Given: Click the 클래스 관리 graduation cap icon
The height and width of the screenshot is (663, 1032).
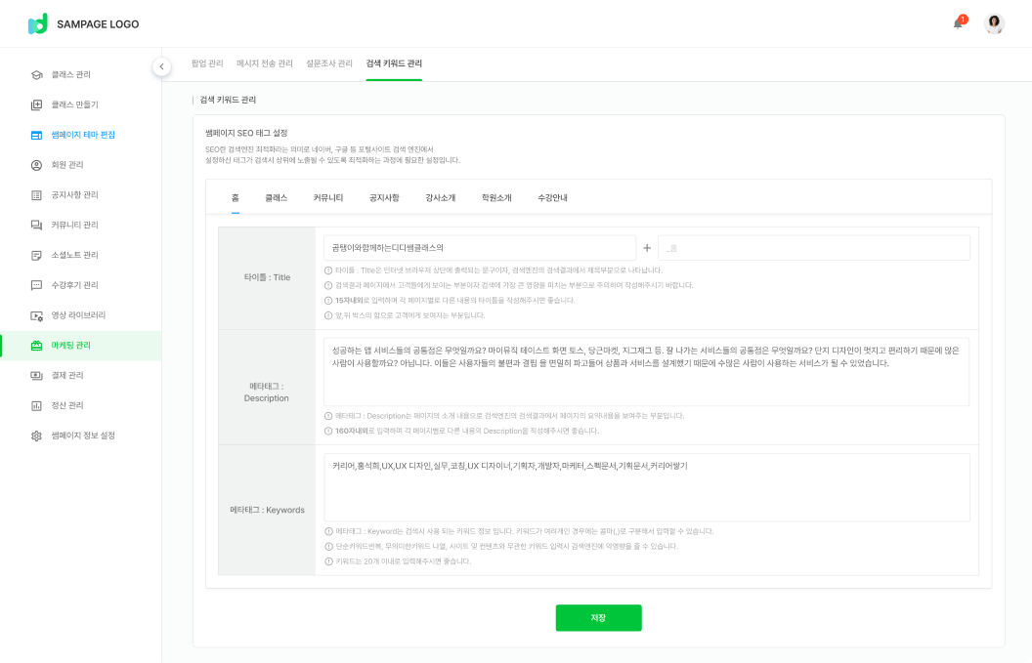Looking at the screenshot, I should (36, 74).
